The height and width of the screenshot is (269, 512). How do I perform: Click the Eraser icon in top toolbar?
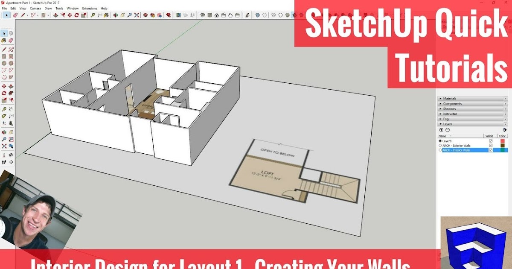(x=15, y=15)
